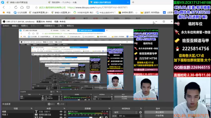Viewport: 211px width, 118px height.
Task: Select the scene named 场景 2
Action: click(17, 115)
